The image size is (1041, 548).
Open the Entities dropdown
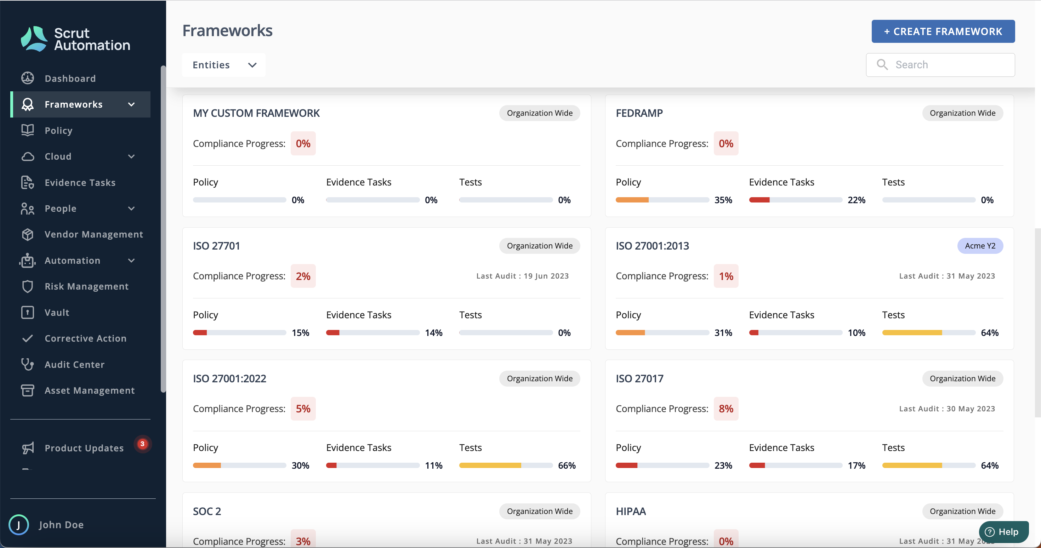tap(224, 65)
